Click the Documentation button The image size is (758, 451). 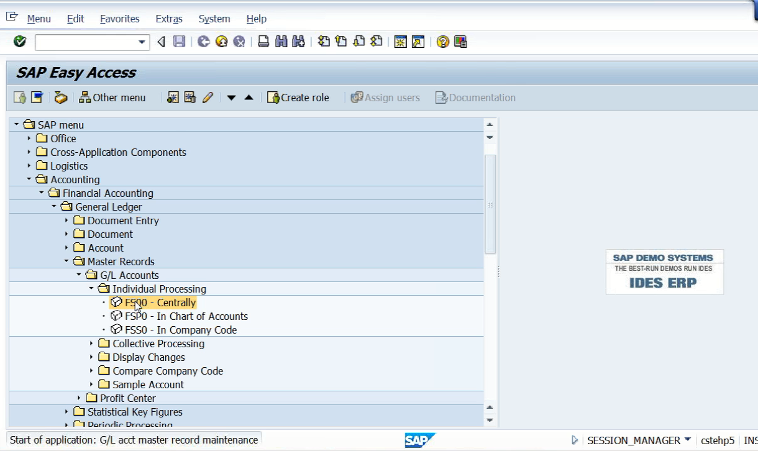pos(475,98)
